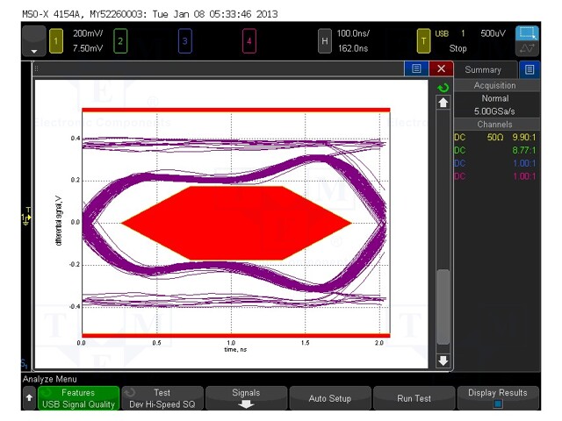Click the USB trigger type label
Screen dimensions: 562x421
442,33
